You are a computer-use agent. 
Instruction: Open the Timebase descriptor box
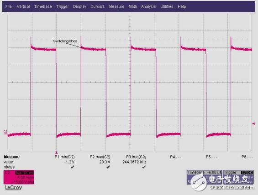(x=205, y=177)
